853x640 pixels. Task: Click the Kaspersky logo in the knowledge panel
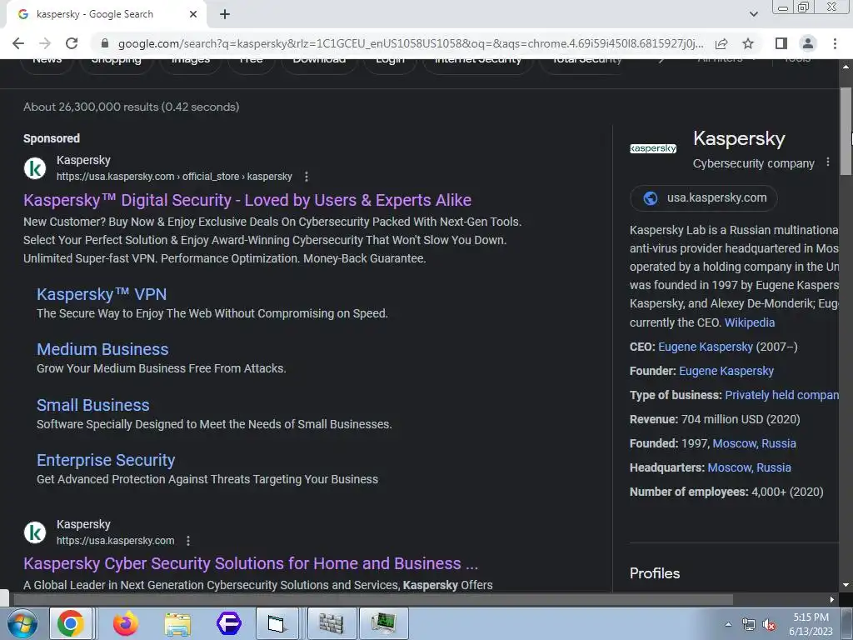pos(653,148)
